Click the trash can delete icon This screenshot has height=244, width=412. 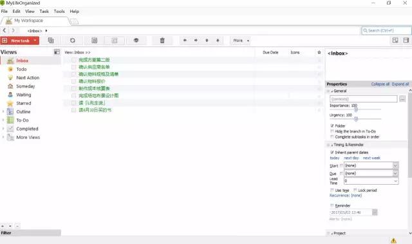[162, 41]
